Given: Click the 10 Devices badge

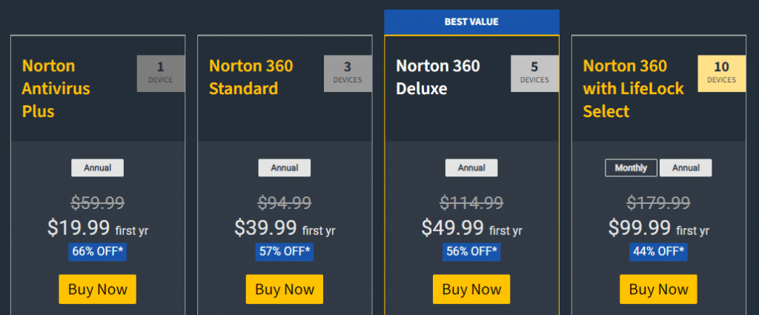Looking at the screenshot, I should [x=721, y=73].
